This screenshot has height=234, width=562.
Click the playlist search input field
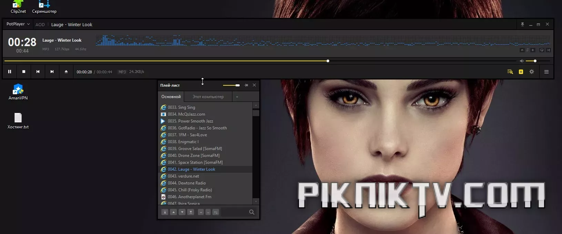(235, 212)
